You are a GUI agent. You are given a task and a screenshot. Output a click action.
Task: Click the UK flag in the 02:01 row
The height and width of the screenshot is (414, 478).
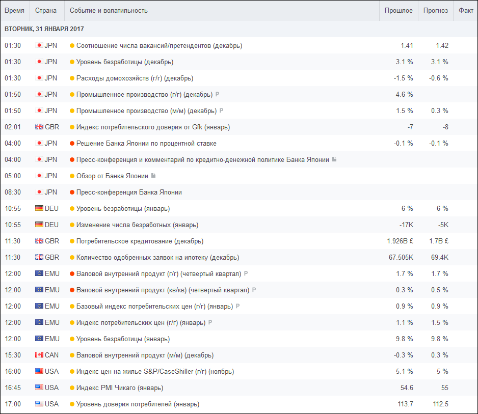tap(39, 127)
